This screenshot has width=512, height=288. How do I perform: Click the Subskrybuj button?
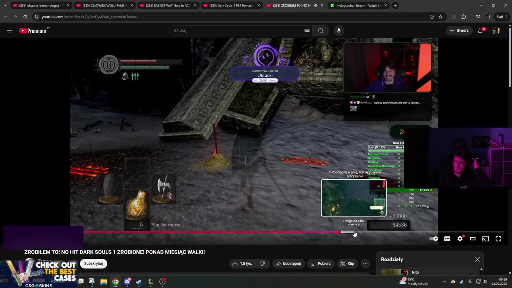tap(94, 264)
